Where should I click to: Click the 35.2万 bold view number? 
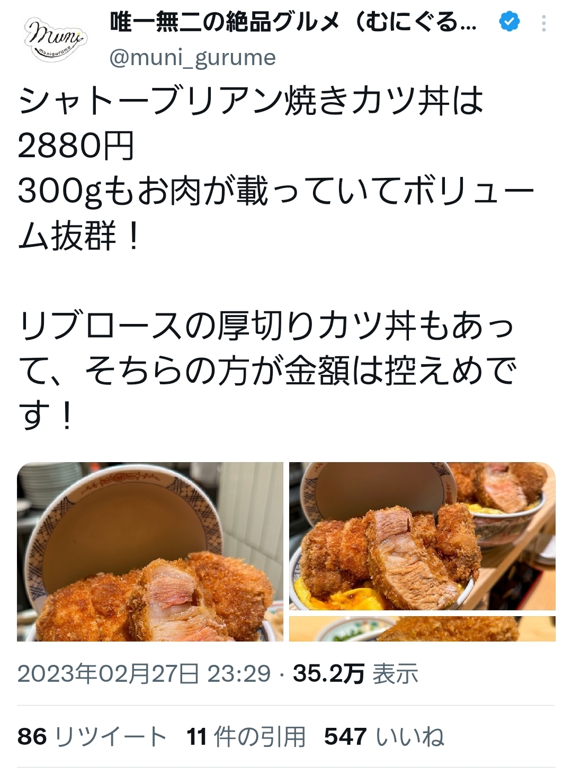329,674
